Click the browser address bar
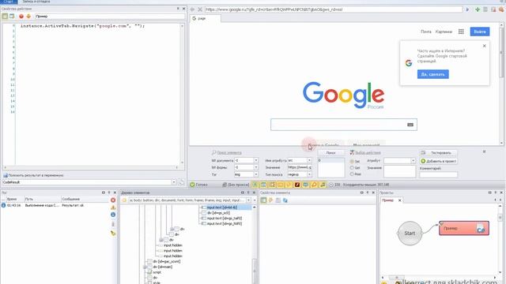Image resolution: width=506 pixels, height=284 pixels. click(x=334, y=9)
